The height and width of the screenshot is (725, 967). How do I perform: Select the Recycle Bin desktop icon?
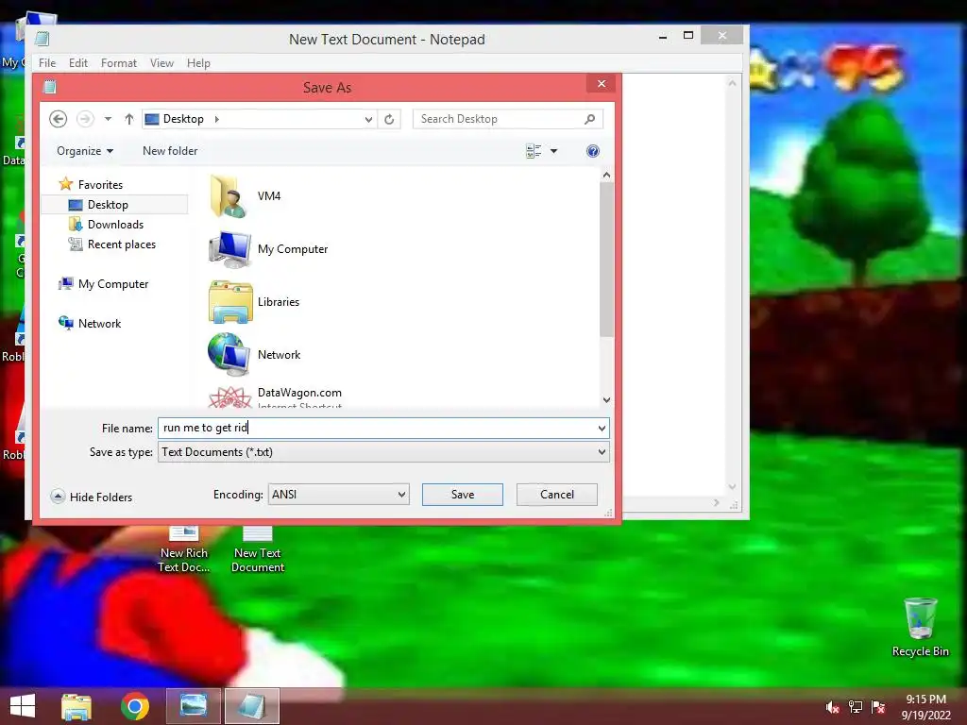coord(920,627)
